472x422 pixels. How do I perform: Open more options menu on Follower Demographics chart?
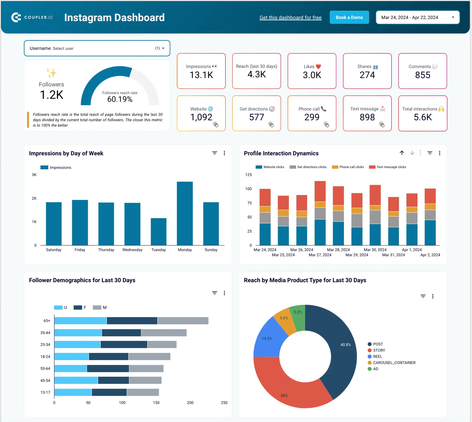click(224, 293)
